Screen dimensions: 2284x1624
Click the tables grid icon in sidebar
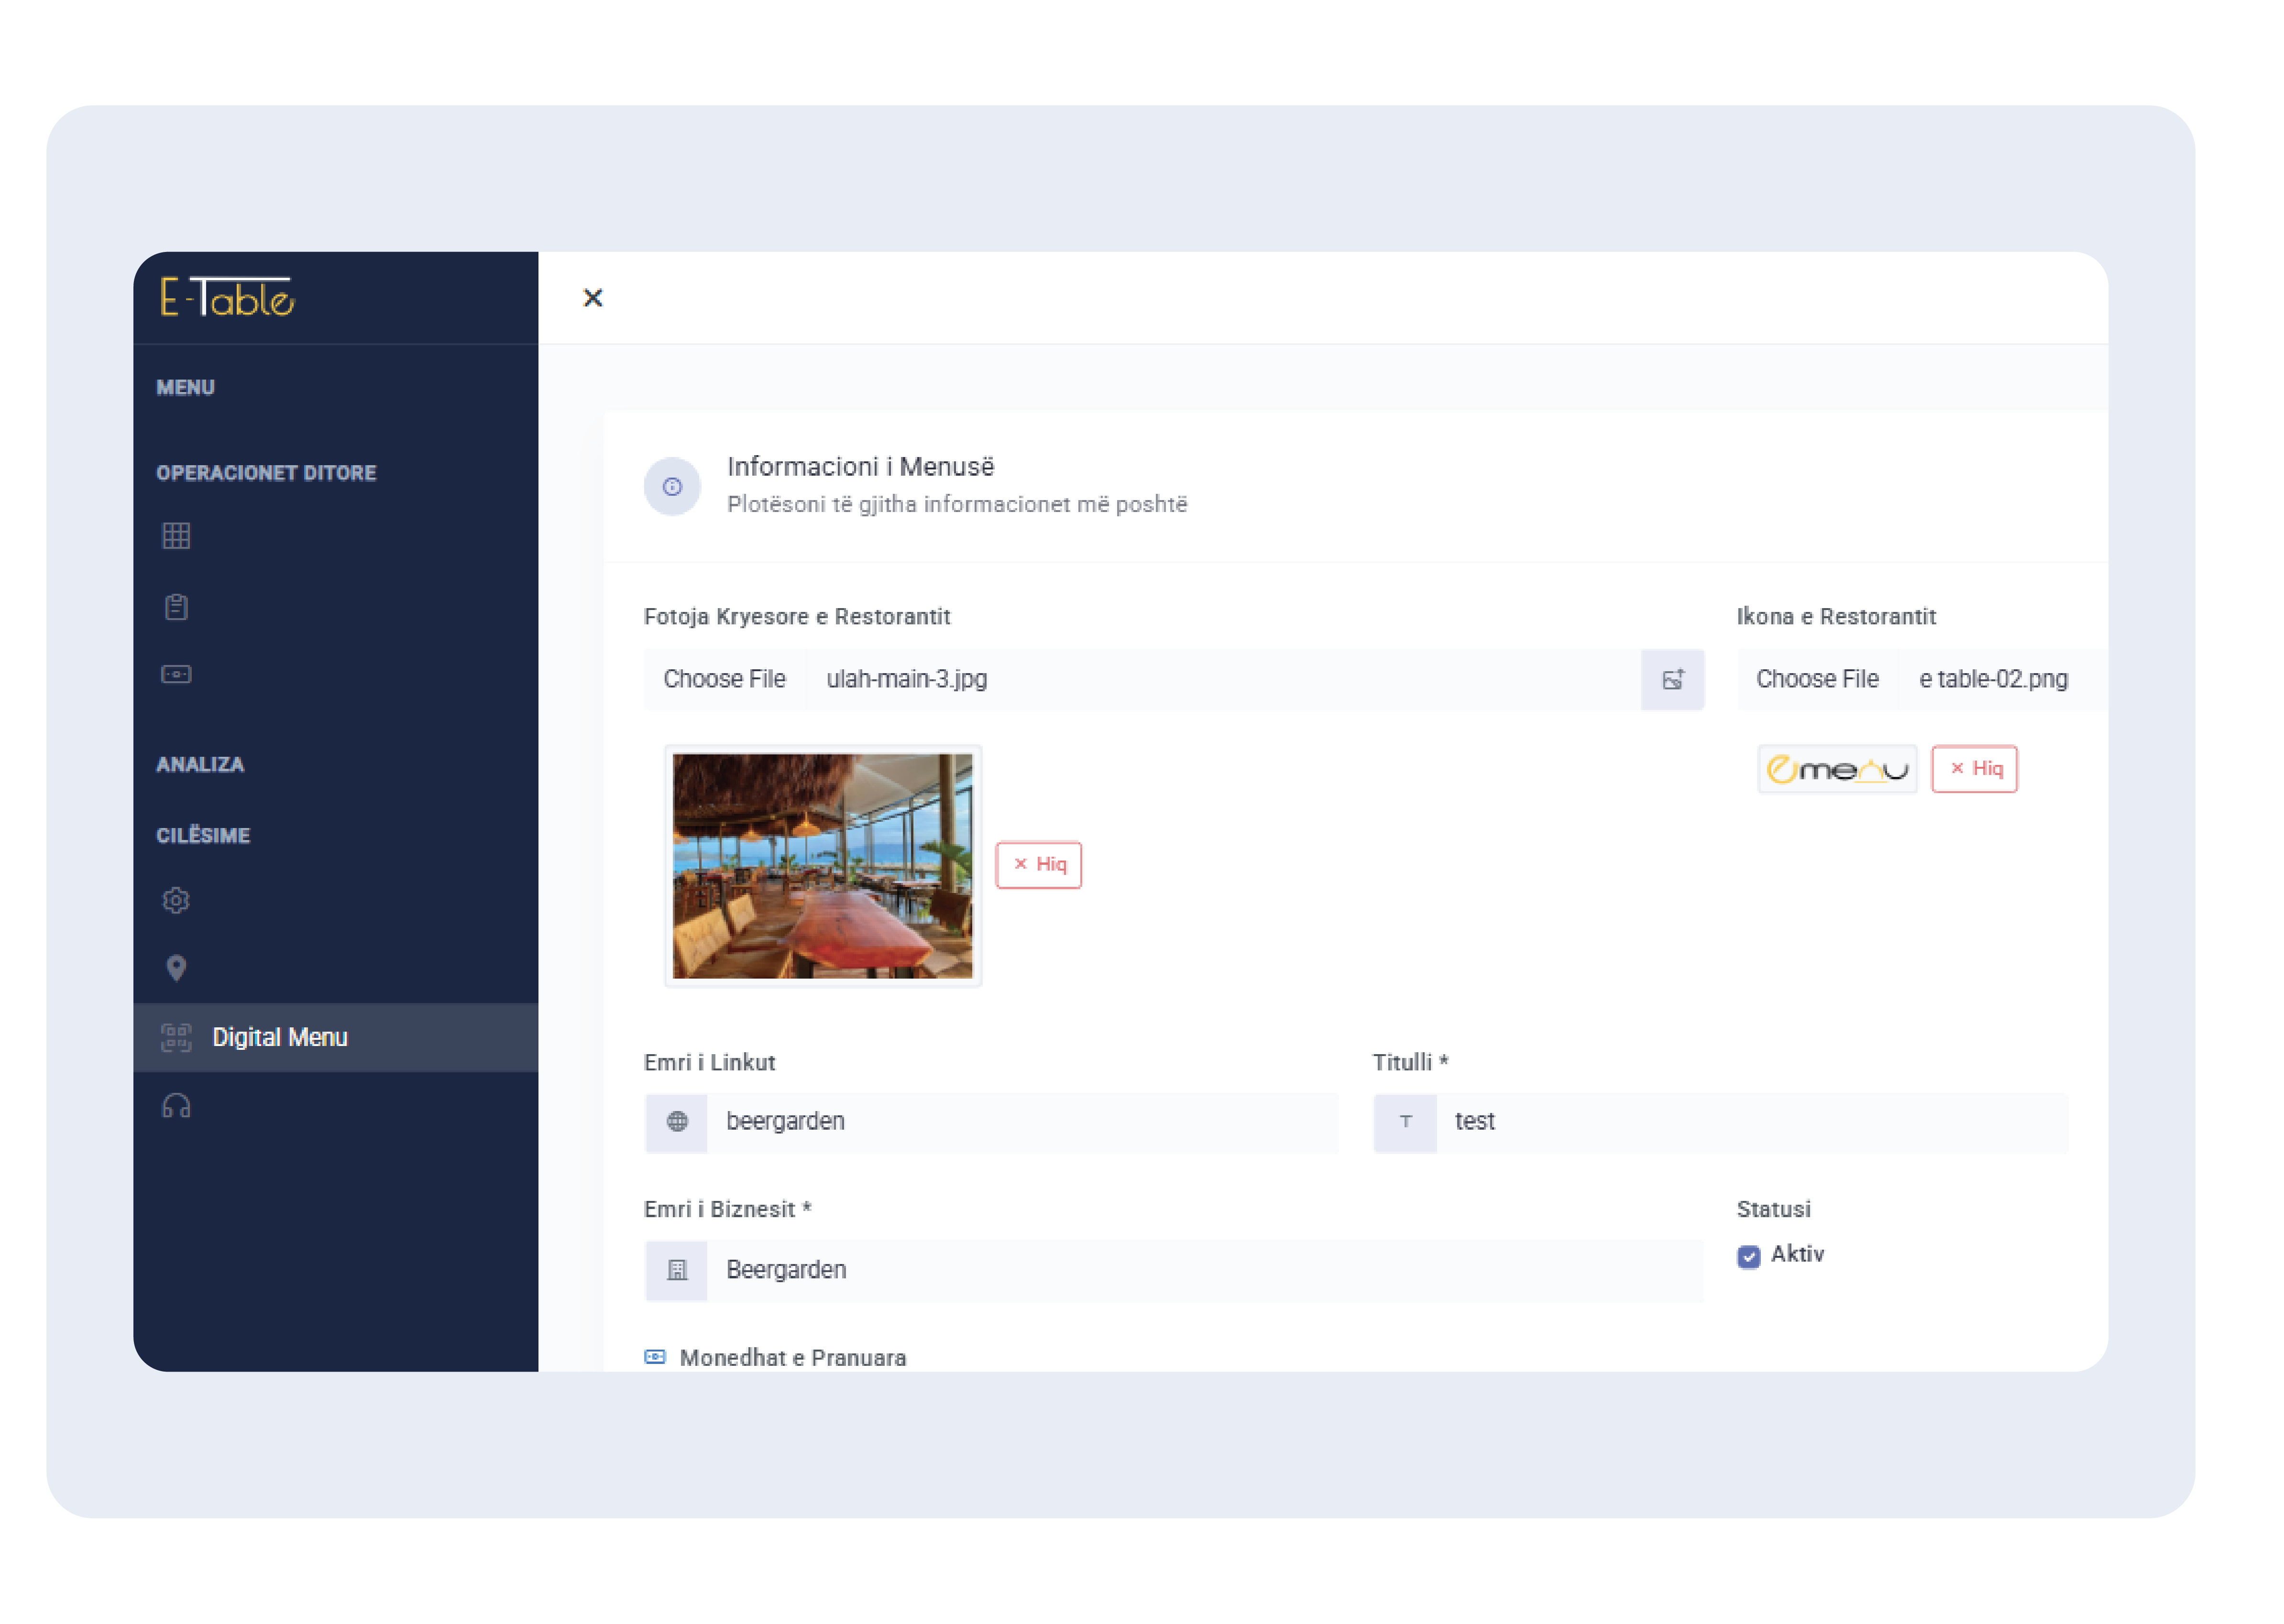176,536
